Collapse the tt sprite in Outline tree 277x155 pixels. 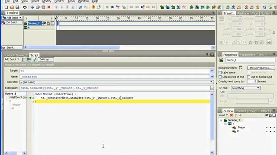(225, 124)
